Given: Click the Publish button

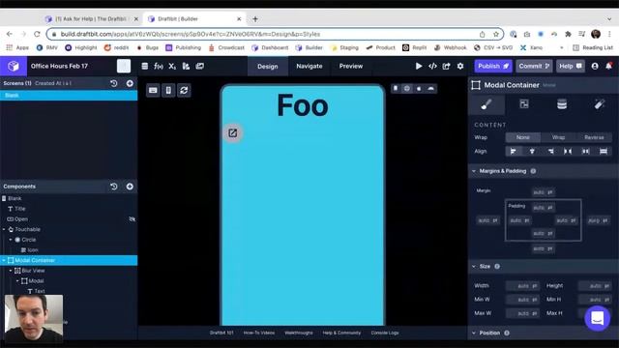Looking at the screenshot, I should pyautogui.click(x=493, y=67).
